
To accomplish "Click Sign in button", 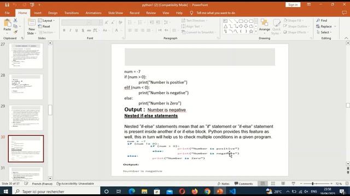I will point(293,5).
